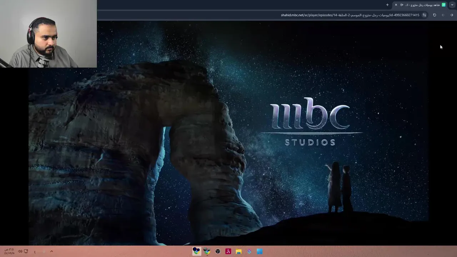Open a new browser tab with plus button
This screenshot has width=457, height=257.
tap(387, 5)
